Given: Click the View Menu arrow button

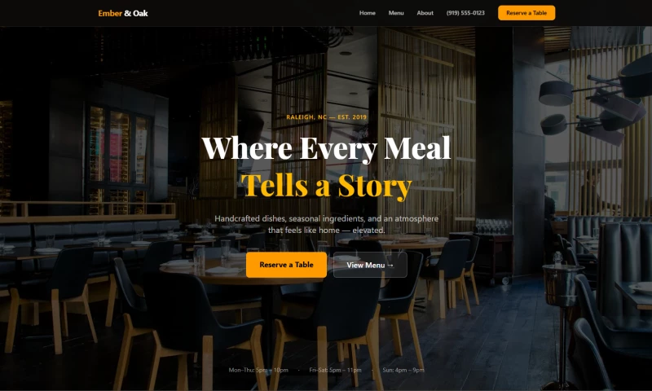Looking at the screenshot, I should [370, 265].
